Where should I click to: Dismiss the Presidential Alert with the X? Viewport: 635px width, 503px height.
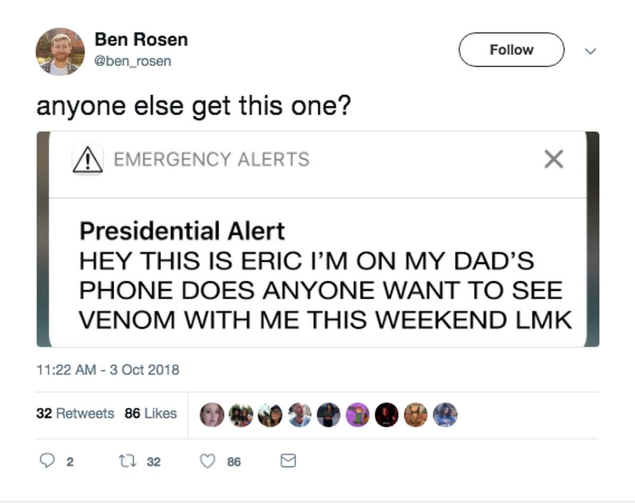pos(554,159)
